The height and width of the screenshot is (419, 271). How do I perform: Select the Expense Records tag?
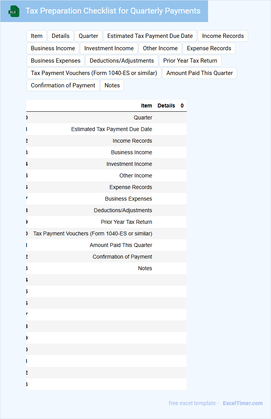tap(209, 48)
